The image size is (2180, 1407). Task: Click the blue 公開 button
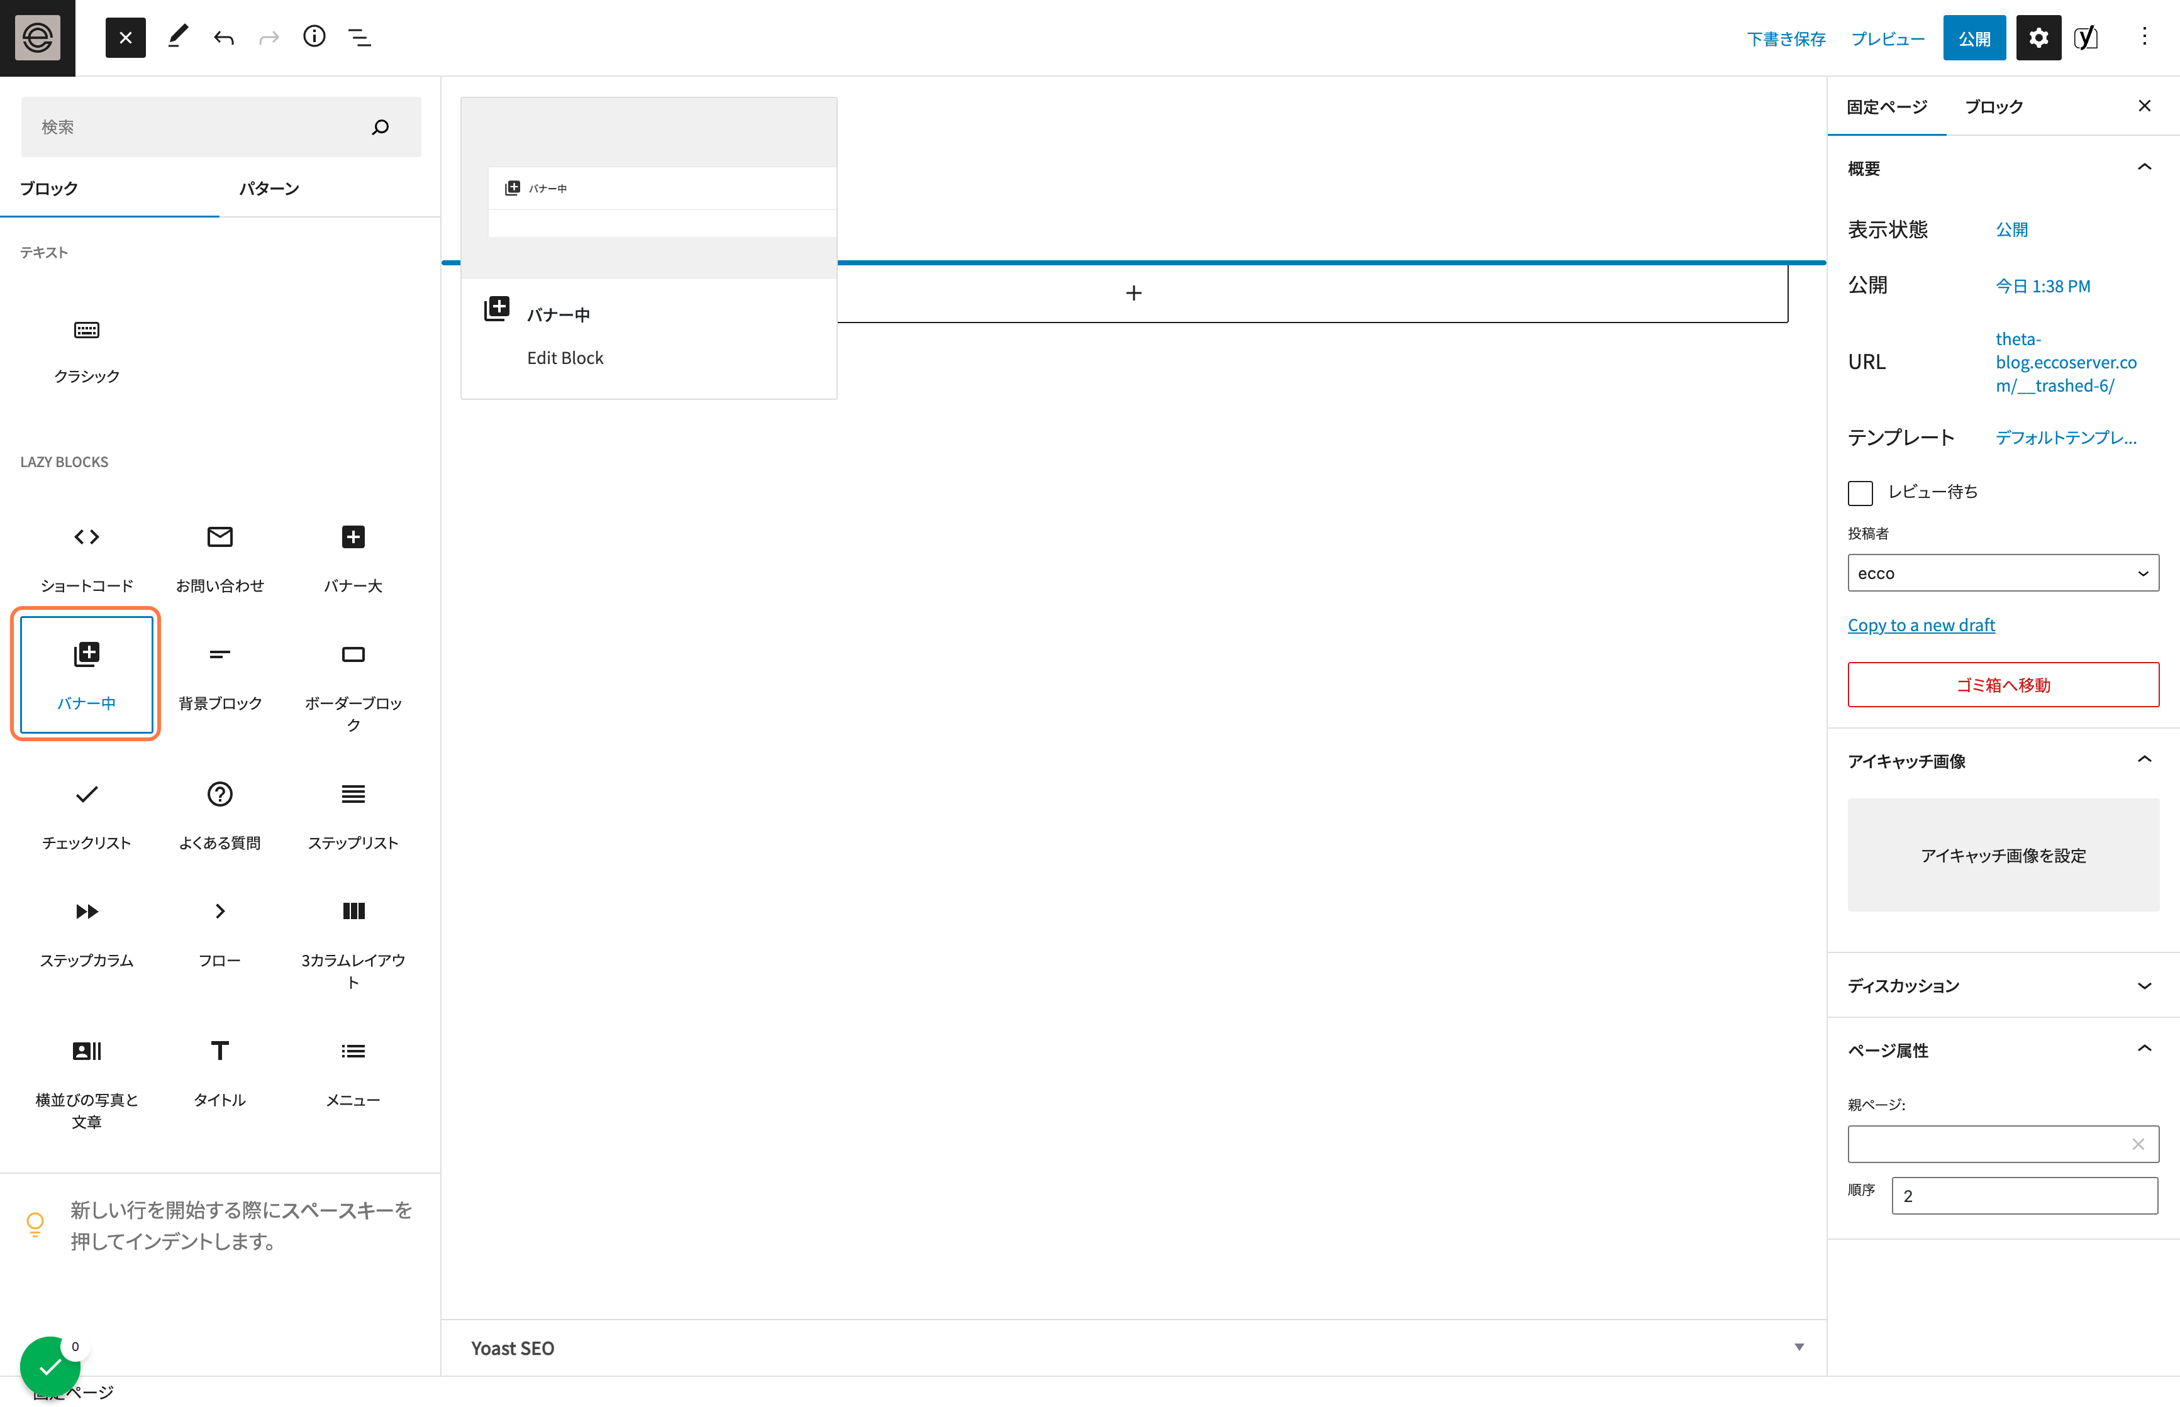[x=1974, y=38]
